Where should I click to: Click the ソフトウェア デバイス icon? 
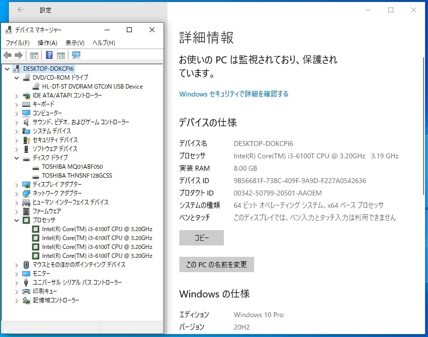click(26, 149)
